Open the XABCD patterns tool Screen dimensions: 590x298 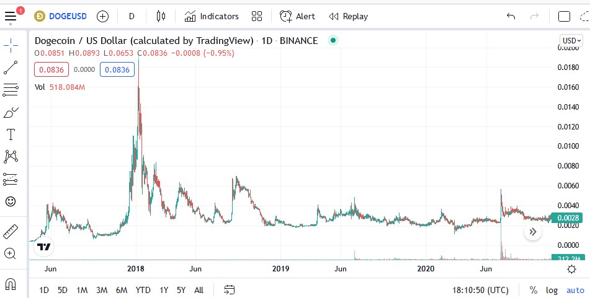coord(11,156)
